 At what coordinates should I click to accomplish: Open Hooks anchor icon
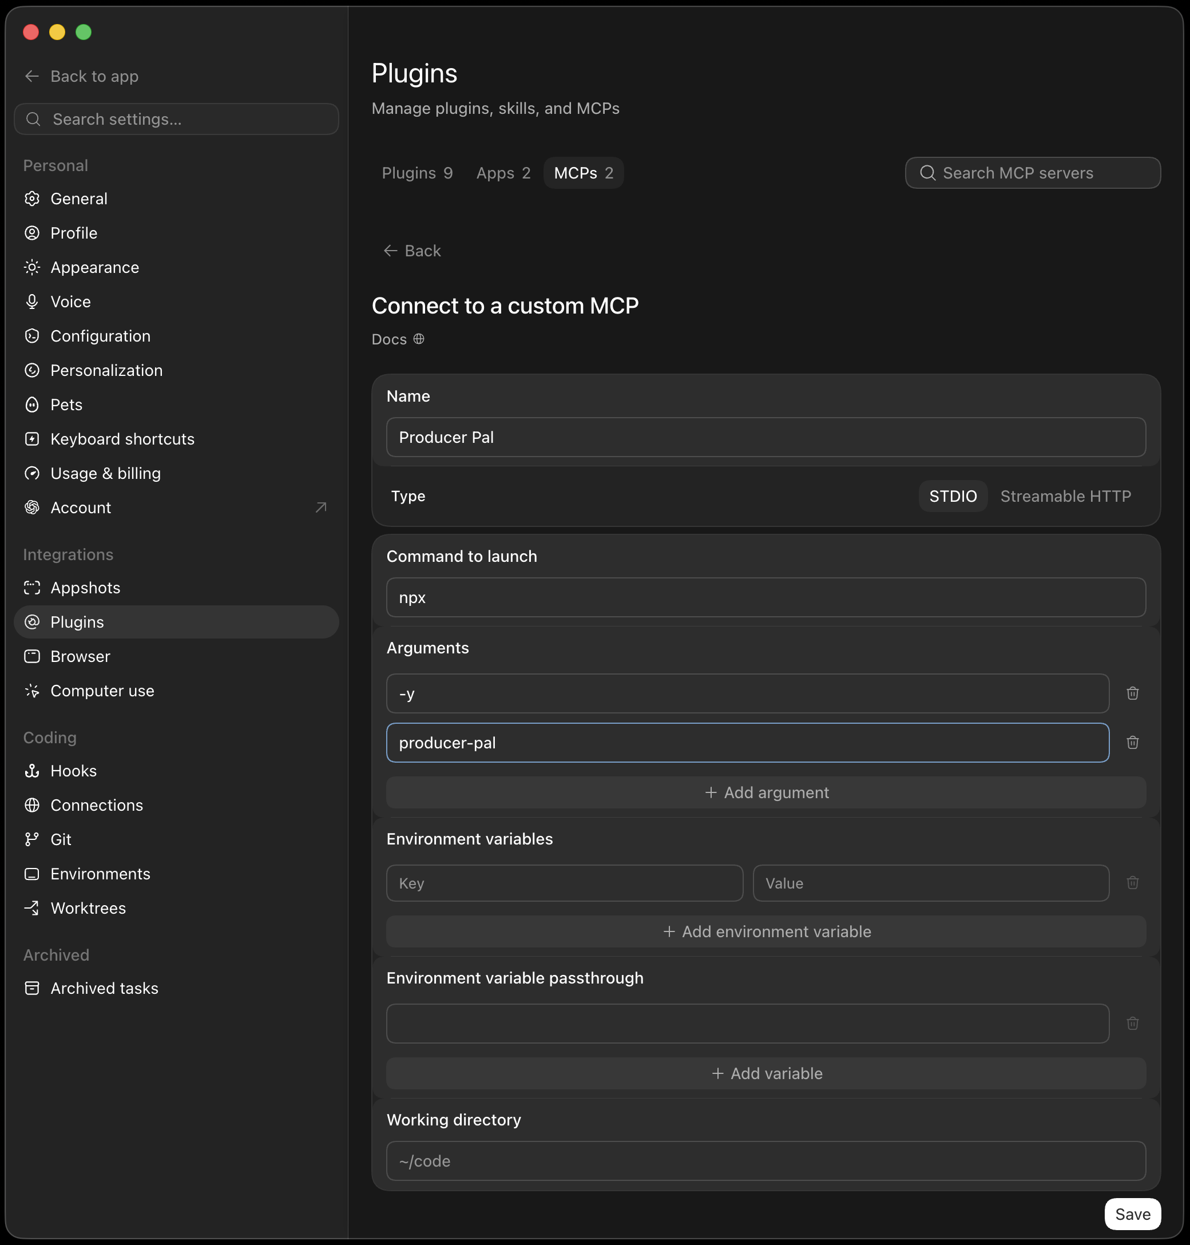click(31, 771)
